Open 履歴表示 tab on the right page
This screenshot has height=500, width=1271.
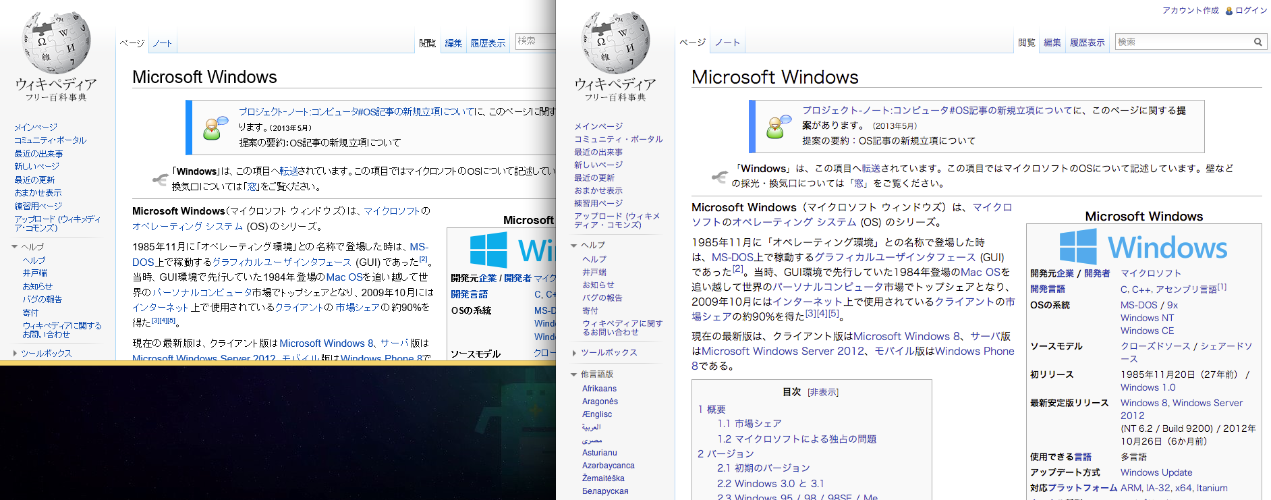1087,43
